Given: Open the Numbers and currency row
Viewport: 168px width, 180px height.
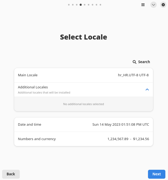Looking at the screenshot, I should (83, 139).
